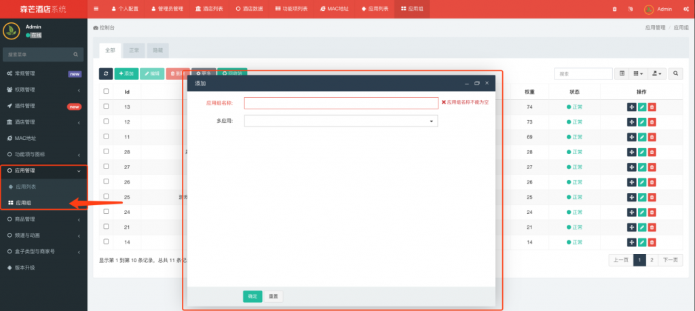695x311 pixels.
Task: Open the columns toggle dropdown above table
Action: [x=639, y=73]
